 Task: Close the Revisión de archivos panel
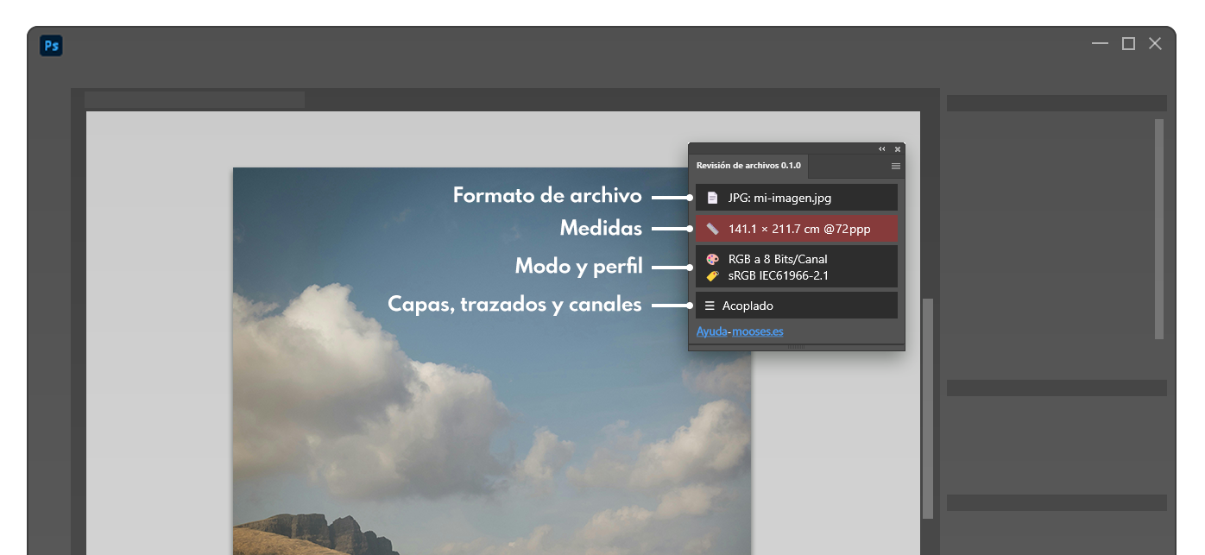(x=897, y=149)
